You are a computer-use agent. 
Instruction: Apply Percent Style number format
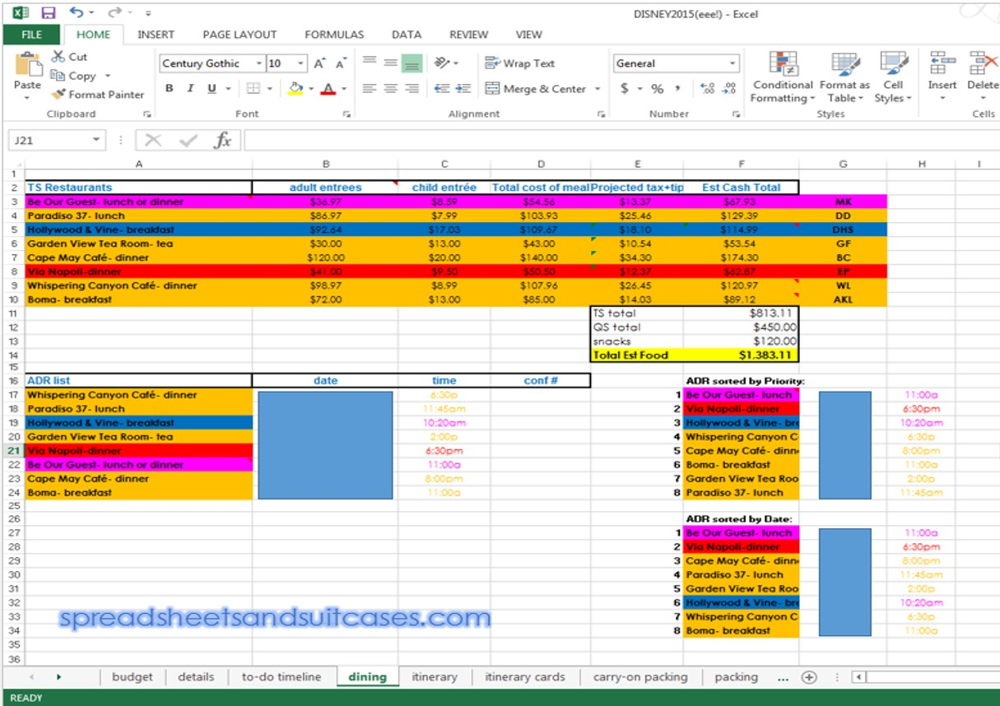[657, 89]
